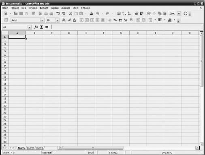Image resolution: width=205 pixels, height=155 pixels.
Task: Open Find and Replace binoculars icon
Action: tap(149, 13)
